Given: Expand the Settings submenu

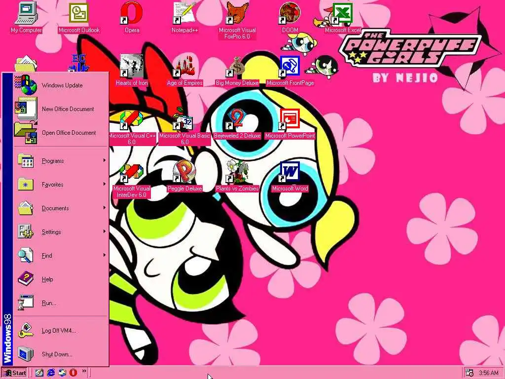Looking at the screenshot, I should point(61,232).
